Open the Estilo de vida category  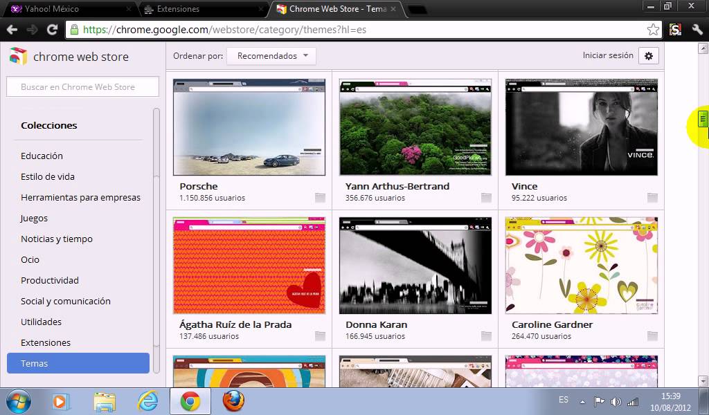(x=48, y=176)
